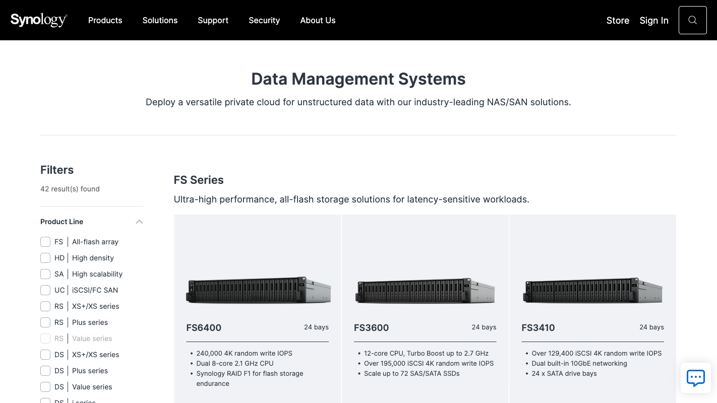Click the '42 result(s) found' text

coord(70,189)
